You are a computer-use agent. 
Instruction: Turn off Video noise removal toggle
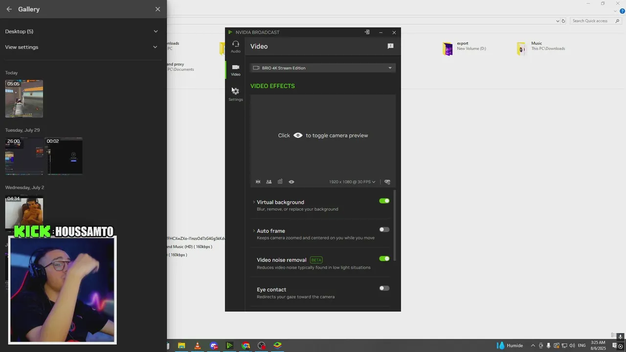[384, 259]
